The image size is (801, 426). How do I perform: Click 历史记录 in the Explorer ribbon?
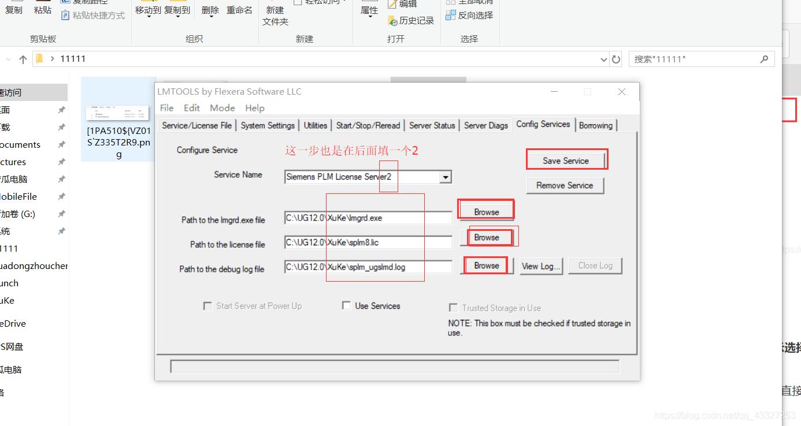410,20
